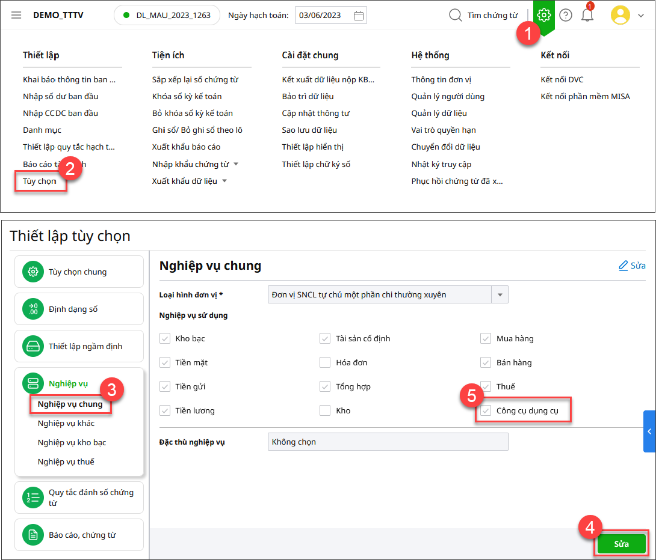Enable the Hóa đơn checkbox
This screenshot has width=656, height=560.
(325, 362)
